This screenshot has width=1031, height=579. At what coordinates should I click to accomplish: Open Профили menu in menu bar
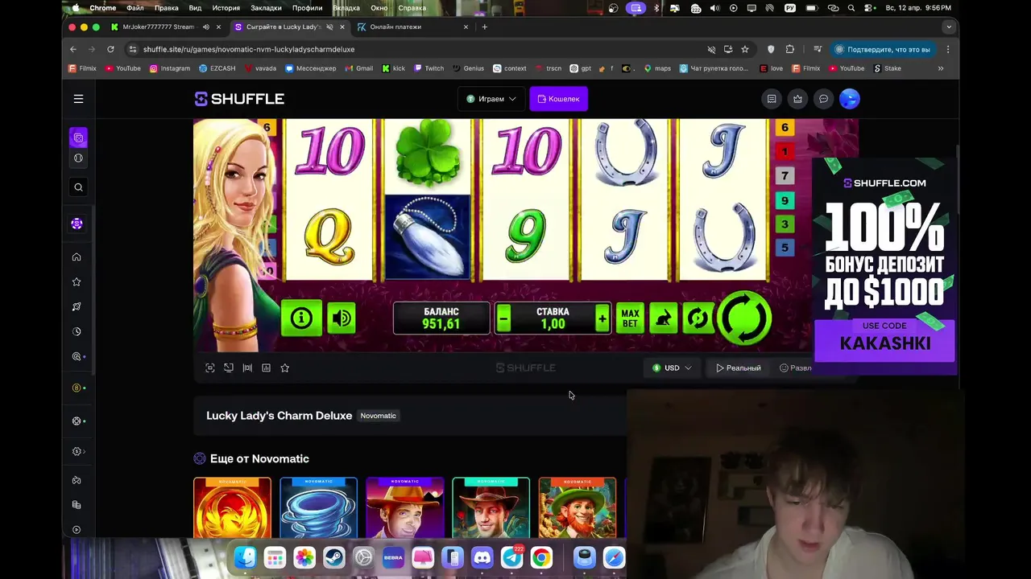coord(307,8)
